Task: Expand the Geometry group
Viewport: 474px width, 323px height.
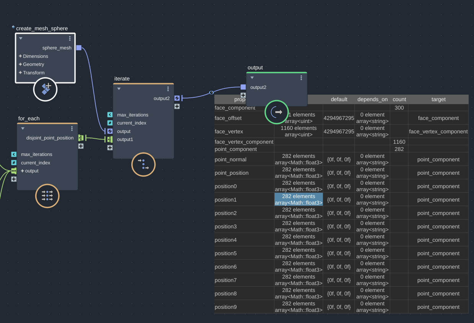Action: click(20, 64)
